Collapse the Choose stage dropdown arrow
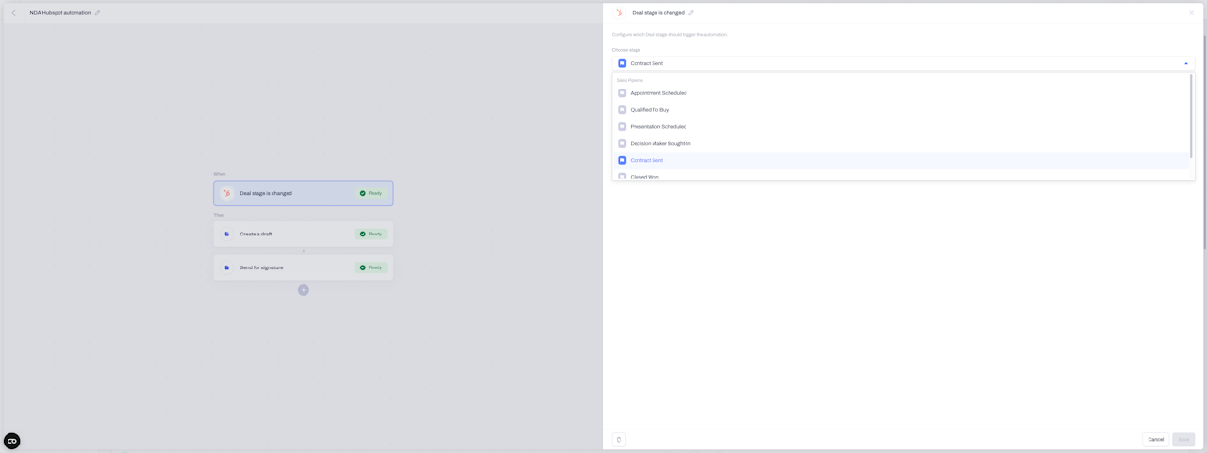The image size is (1207, 453). coord(1186,63)
